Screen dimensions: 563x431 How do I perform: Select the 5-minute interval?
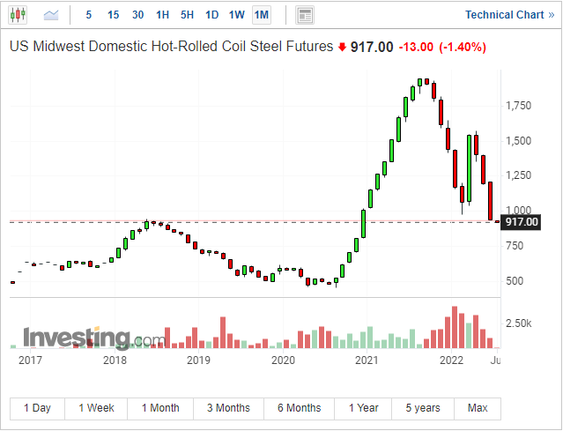pos(89,15)
